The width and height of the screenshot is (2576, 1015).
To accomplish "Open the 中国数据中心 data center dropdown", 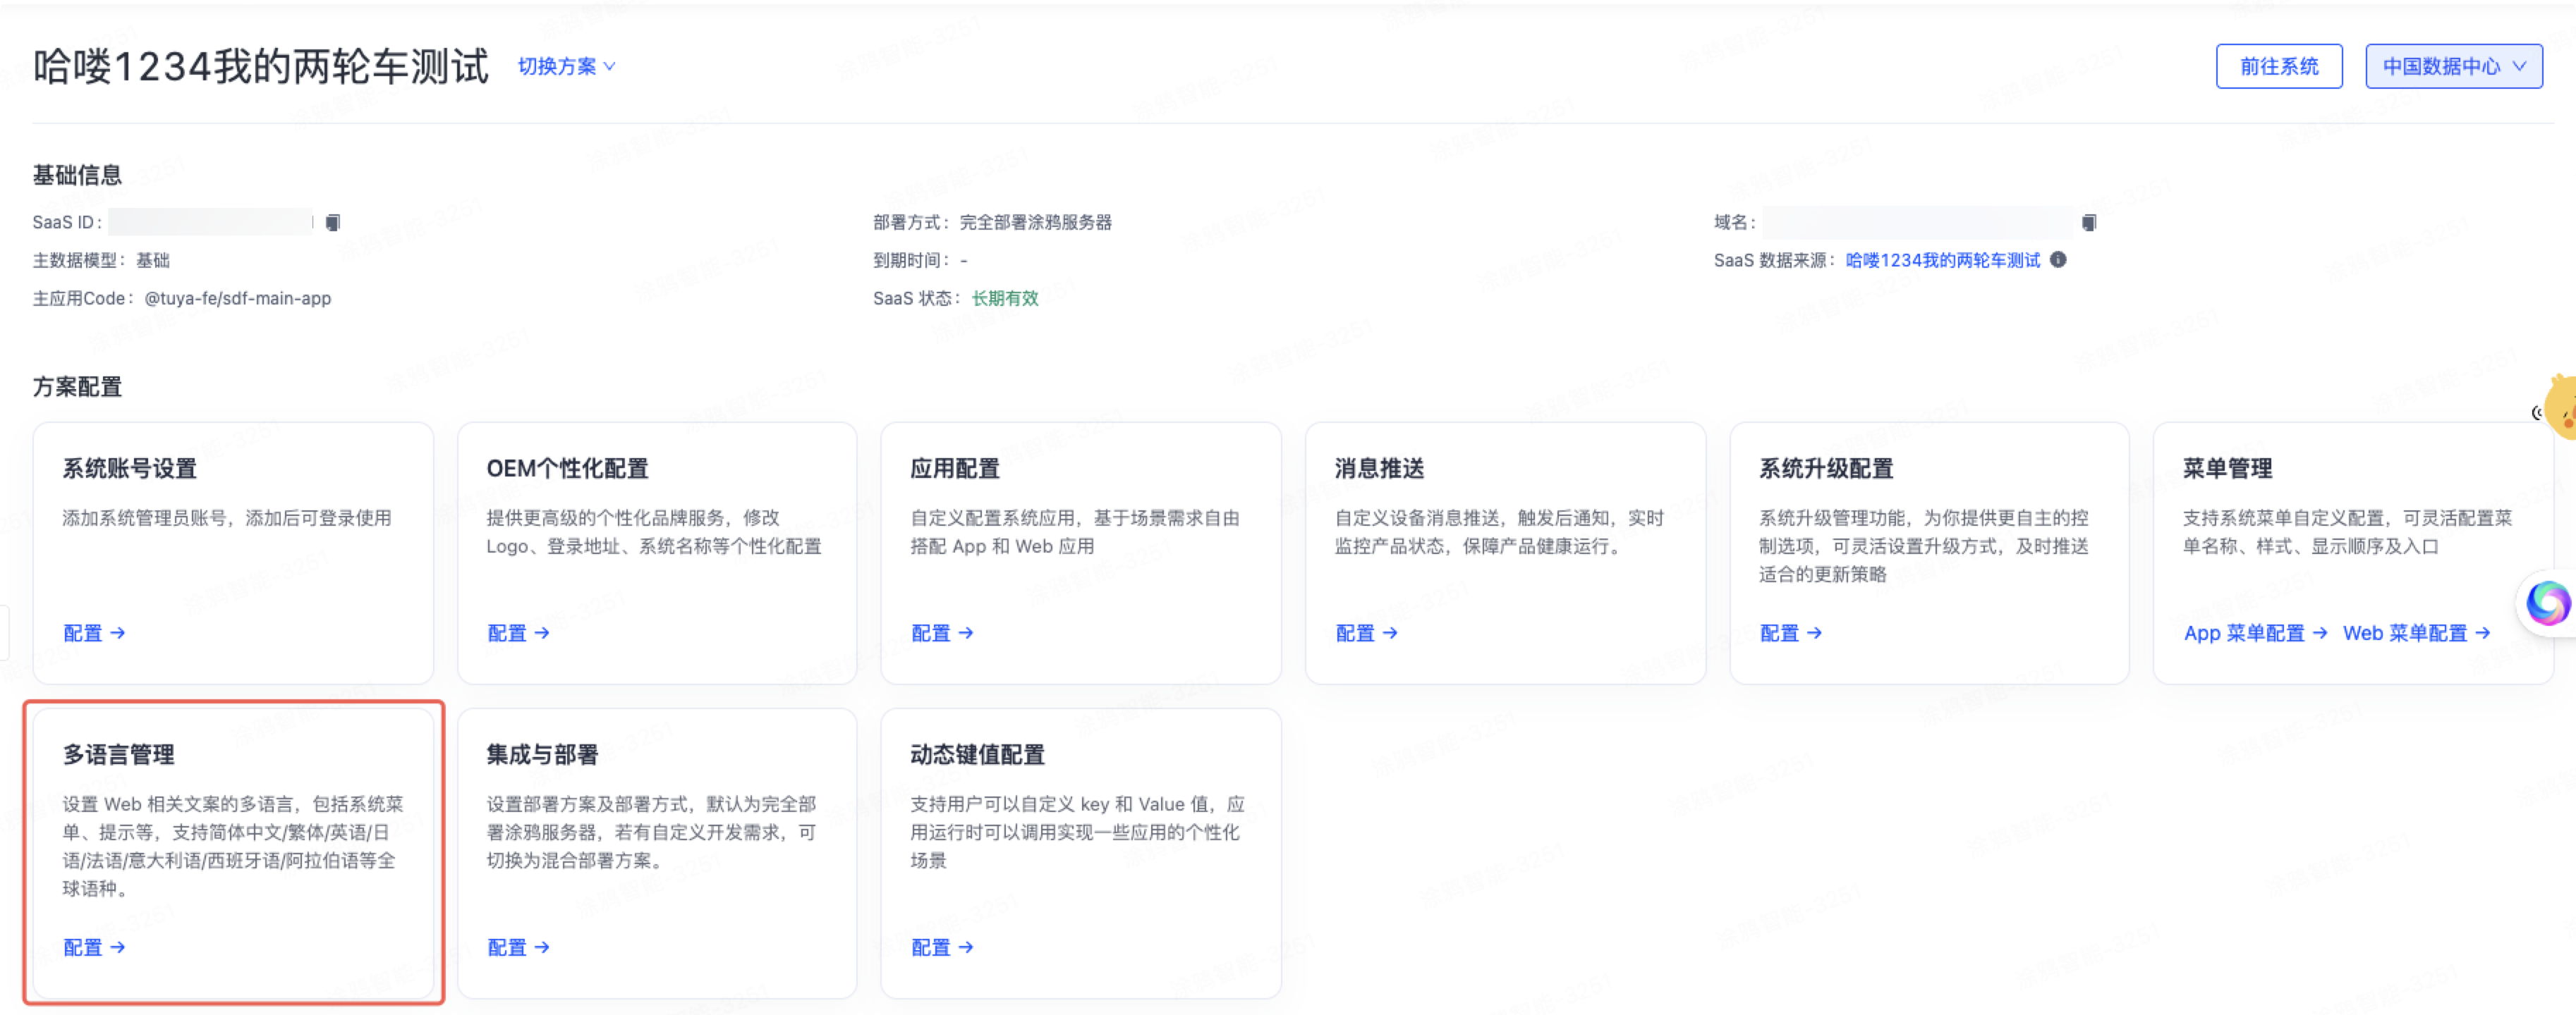I will point(2453,66).
